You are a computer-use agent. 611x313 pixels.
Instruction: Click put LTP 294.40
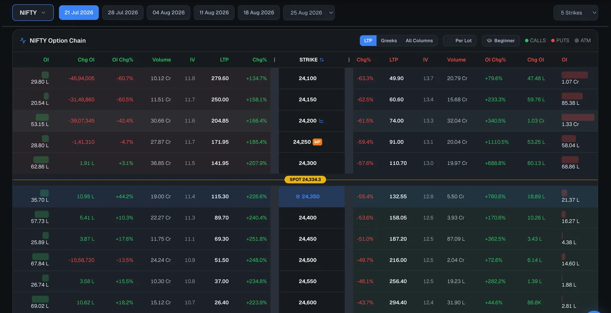398,303
